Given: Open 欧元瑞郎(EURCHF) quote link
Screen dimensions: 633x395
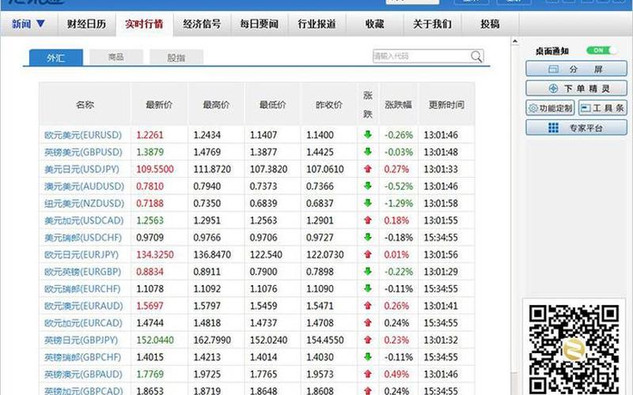Looking at the screenshot, I should pyautogui.click(x=82, y=288).
